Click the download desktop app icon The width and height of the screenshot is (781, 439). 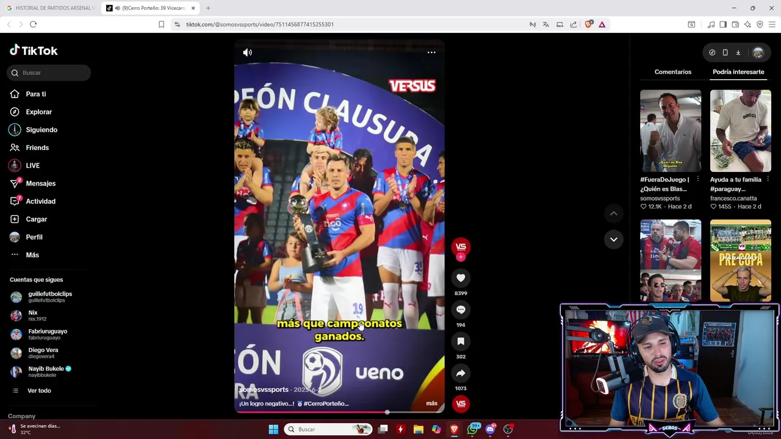pyautogui.click(x=738, y=52)
